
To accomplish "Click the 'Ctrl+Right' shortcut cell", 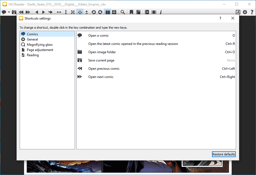I will point(227,77).
